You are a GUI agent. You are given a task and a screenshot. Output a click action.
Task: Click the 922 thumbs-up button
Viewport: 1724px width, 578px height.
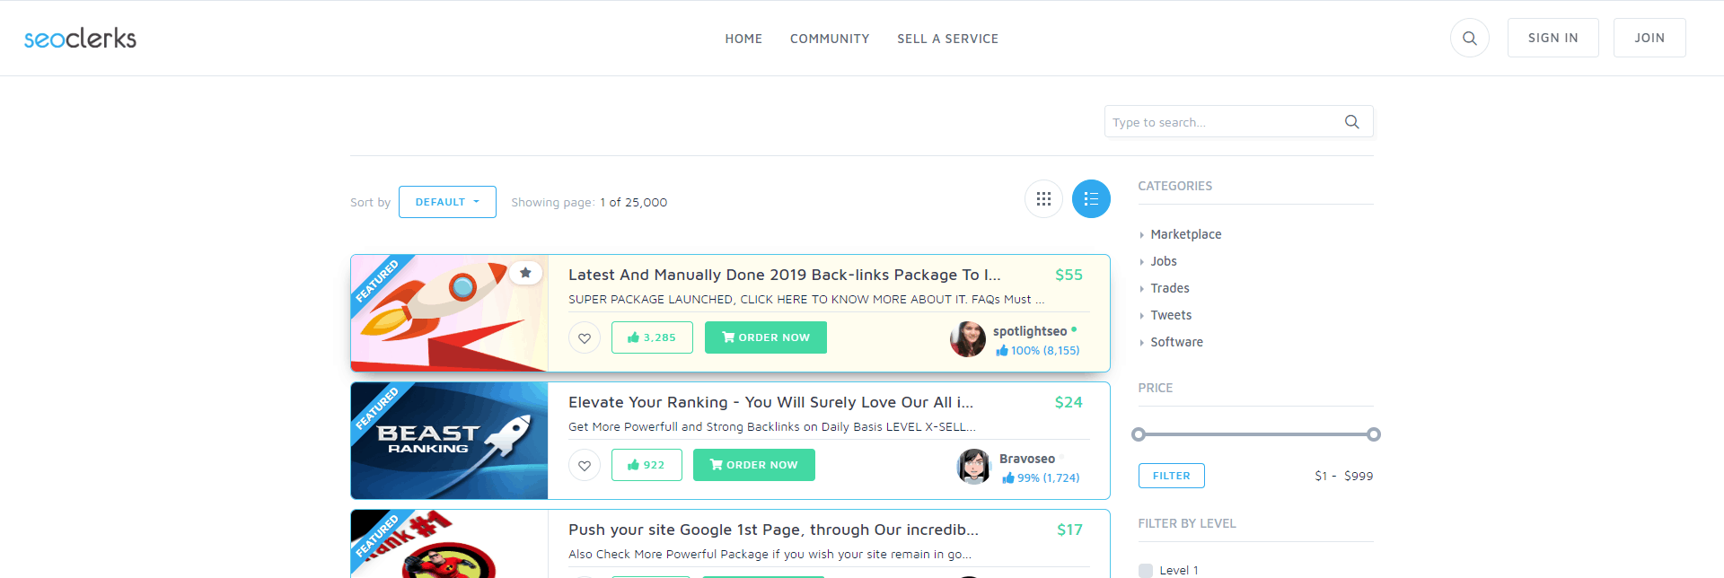pos(646,465)
